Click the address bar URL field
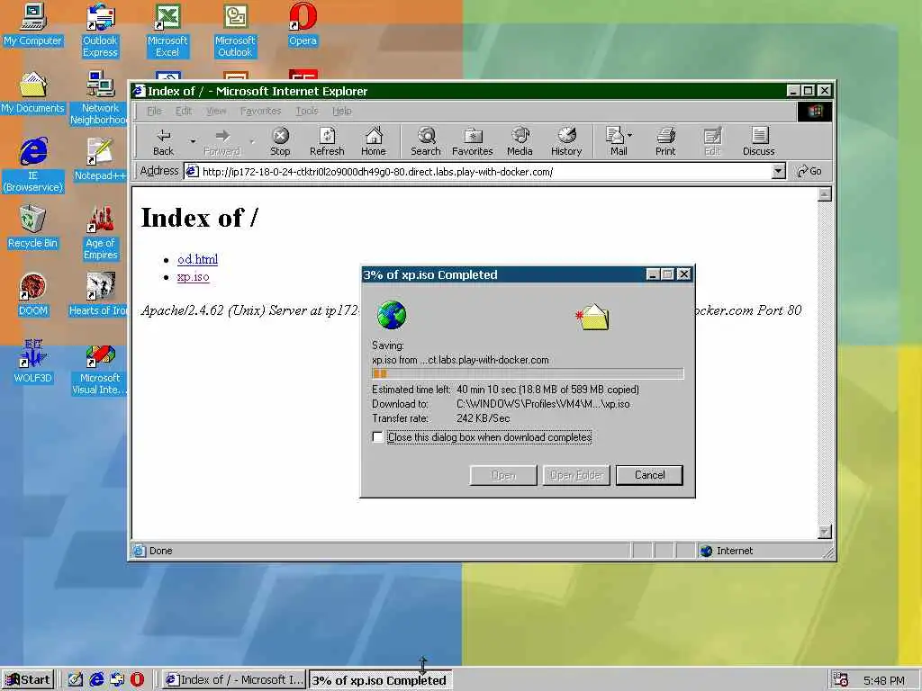922x691 pixels. (478, 172)
